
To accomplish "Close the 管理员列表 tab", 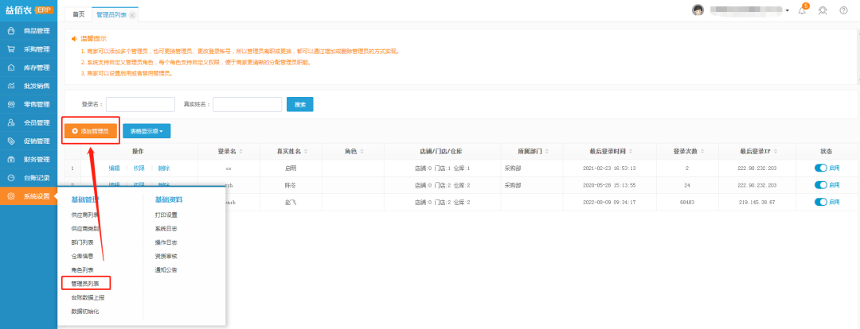I will [132, 15].
